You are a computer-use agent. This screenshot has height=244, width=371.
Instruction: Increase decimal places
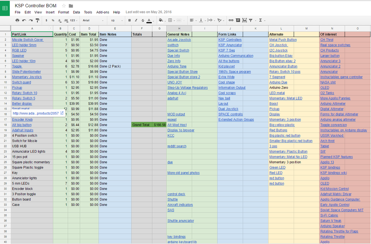[66, 21]
